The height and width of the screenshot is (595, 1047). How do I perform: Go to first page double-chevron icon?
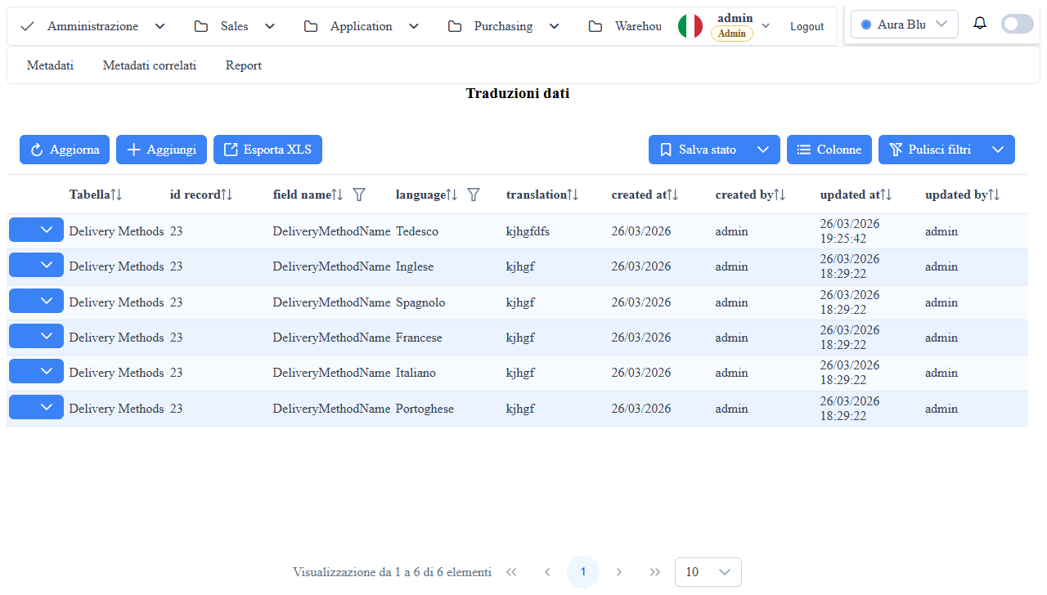pos(511,572)
